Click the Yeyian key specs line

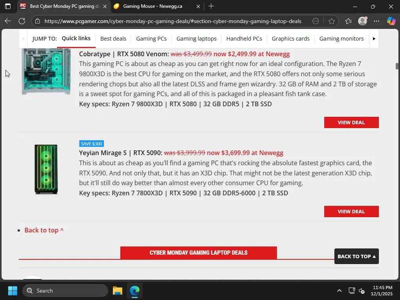tap(184, 193)
